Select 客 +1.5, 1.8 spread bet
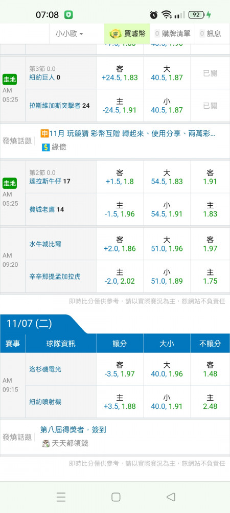 [120, 177]
